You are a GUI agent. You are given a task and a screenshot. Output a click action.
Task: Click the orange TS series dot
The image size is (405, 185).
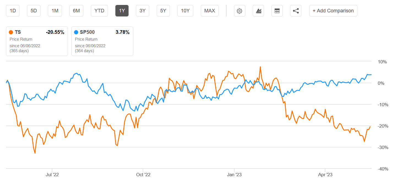coord(11,32)
